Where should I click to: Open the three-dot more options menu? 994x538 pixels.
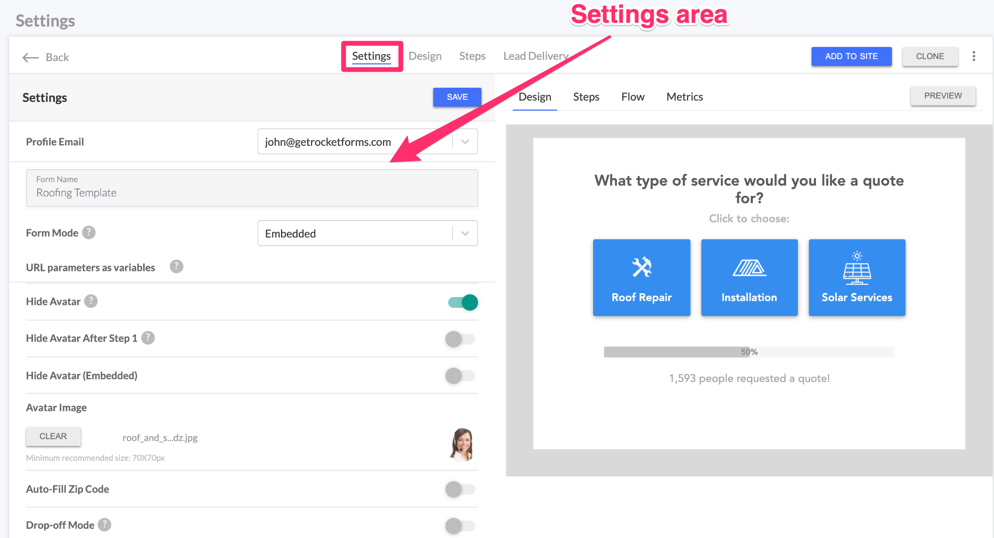point(974,56)
